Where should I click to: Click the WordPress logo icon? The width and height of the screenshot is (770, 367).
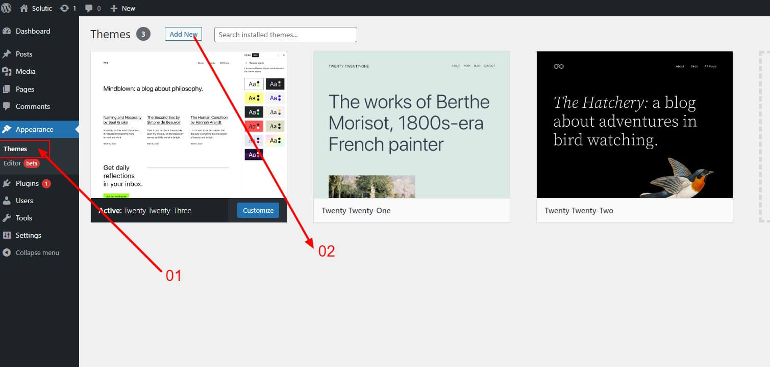[x=7, y=8]
